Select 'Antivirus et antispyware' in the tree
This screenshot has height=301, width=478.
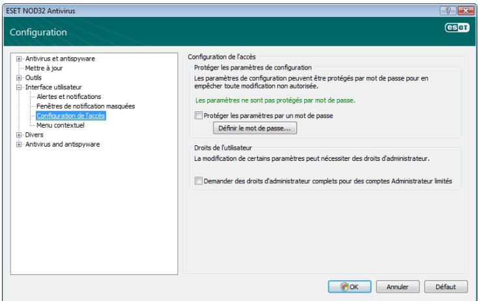tap(60, 59)
